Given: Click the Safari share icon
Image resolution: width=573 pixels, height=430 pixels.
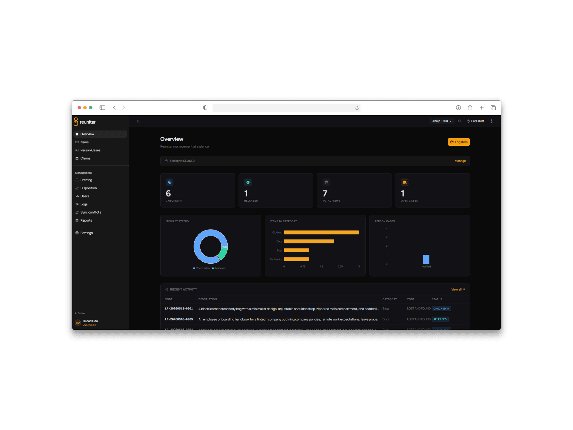Looking at the screenshot, I should coord(470,107).
